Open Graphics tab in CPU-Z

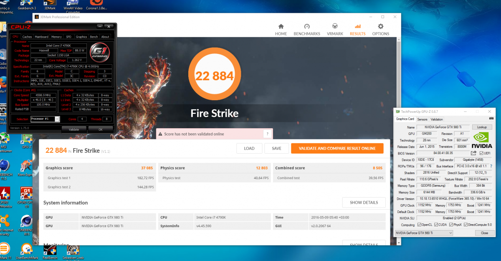click(81, 37)
